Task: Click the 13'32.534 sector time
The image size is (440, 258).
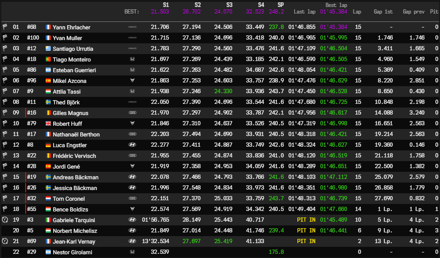Action: 156,241
